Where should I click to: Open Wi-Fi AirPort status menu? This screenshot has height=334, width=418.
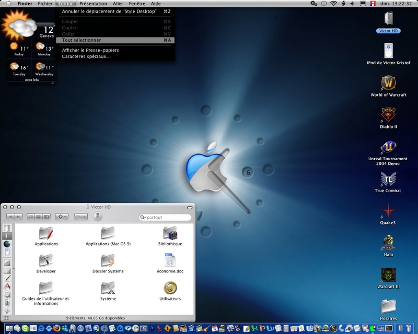[333, 4]
